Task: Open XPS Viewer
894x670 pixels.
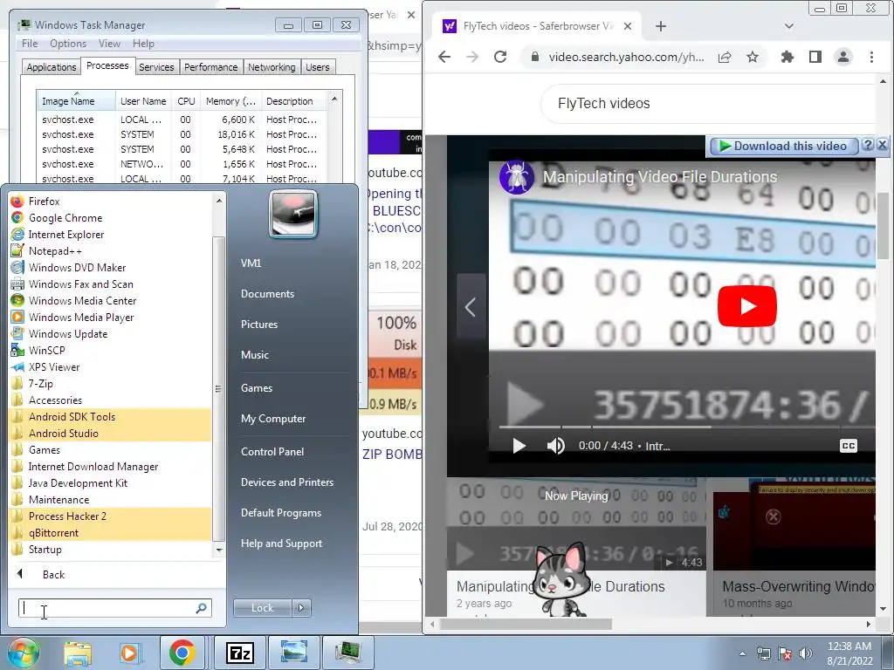Action: coord(54,367)
